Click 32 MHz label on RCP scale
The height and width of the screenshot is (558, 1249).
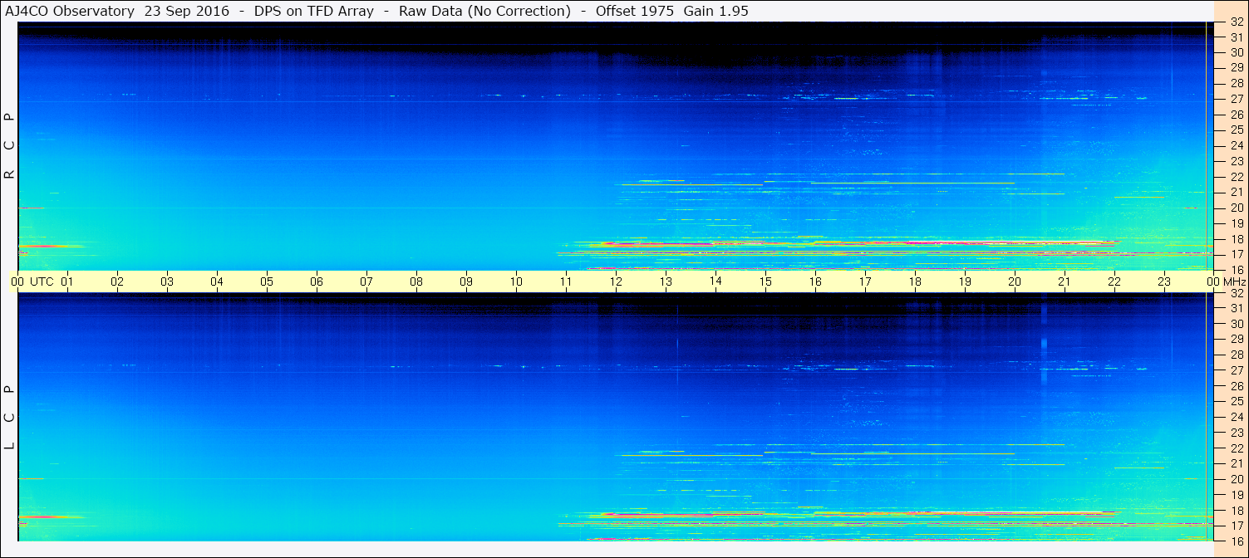[1237, 22]
